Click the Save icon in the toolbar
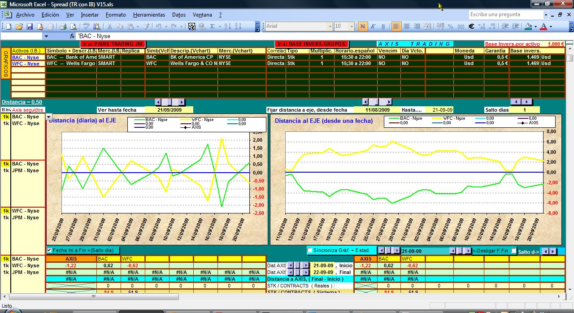 [29, 26]
